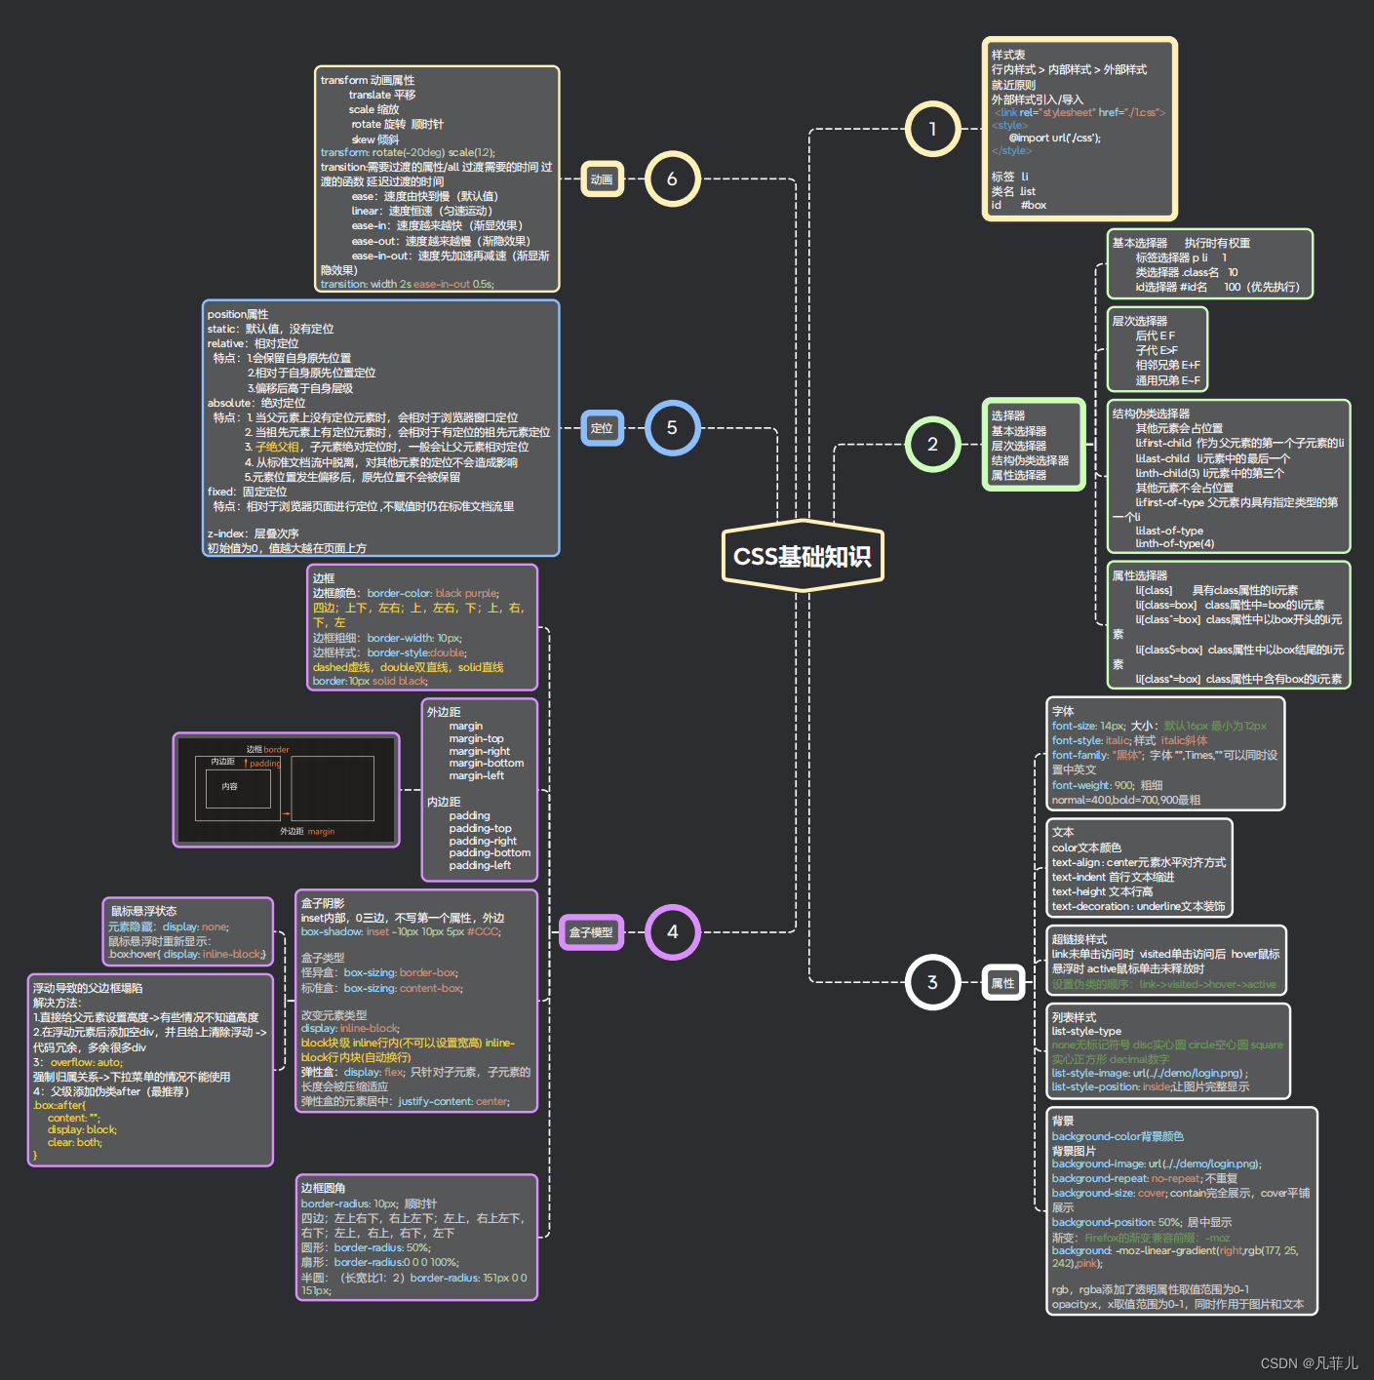Click the text '3：overflow: auto;'
The height and width of the screenshot is (1380, 1374).
pyautogui.click(x=78, y=1062)
